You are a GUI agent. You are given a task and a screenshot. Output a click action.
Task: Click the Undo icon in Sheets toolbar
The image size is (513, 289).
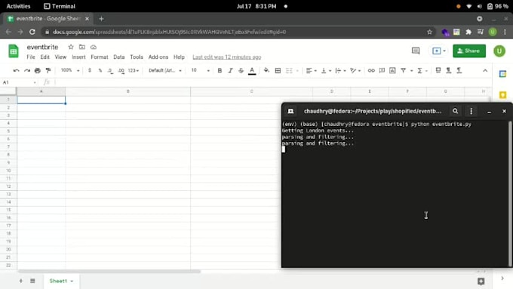click(x=16, y=70)
